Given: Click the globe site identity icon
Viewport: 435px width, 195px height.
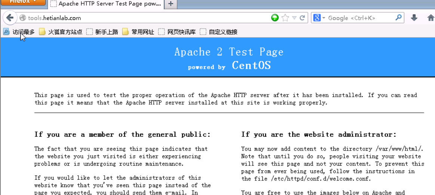Looking at the screenshot, I should tap(23, 18).
